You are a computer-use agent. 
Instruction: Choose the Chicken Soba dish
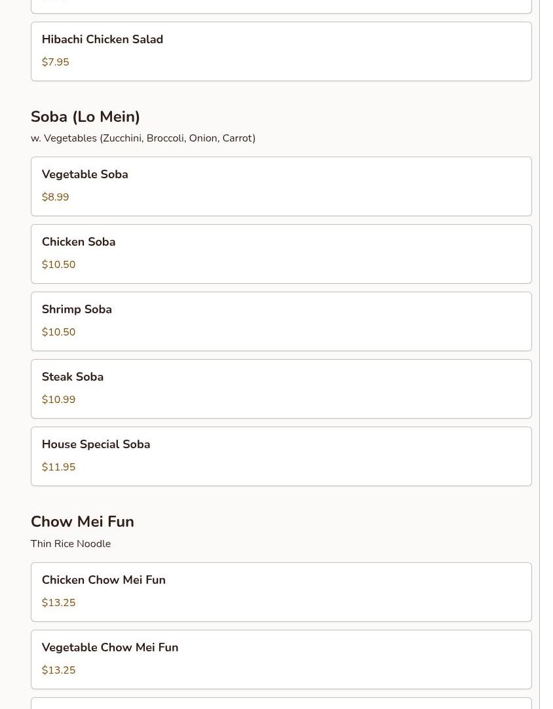click(x=79, y=242)
